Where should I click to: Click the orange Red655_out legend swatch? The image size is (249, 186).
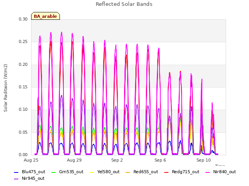click(128, 172)
